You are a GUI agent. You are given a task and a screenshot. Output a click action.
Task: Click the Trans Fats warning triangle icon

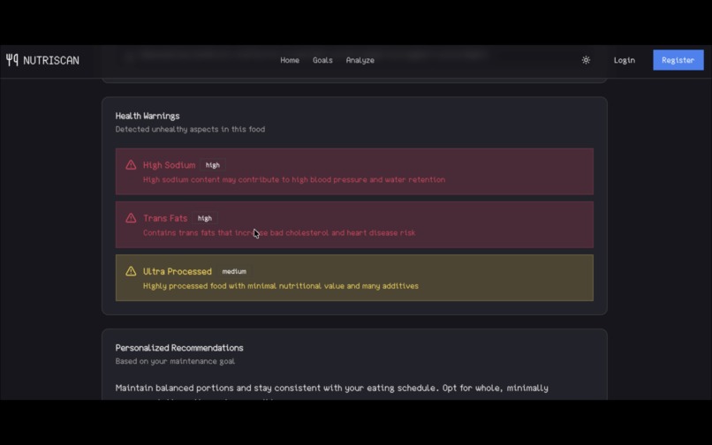[131, 218]
